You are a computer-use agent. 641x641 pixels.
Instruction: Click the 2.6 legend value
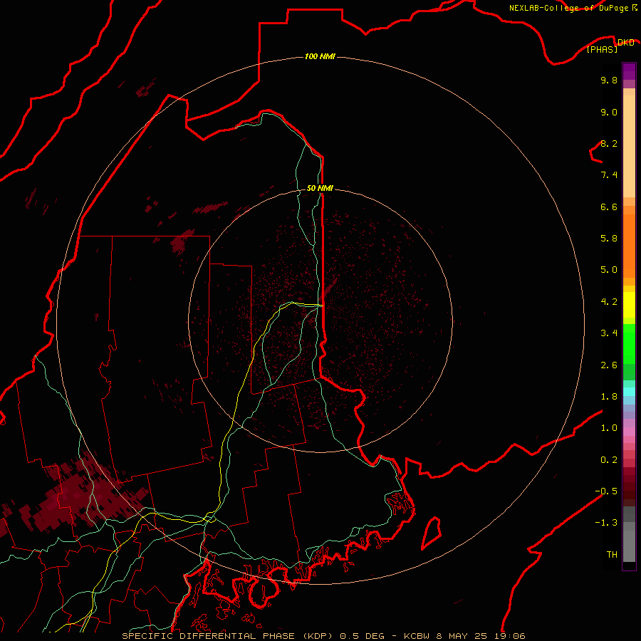[x=609, y=365]
